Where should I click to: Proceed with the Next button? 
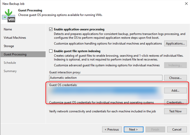point(133,129)
